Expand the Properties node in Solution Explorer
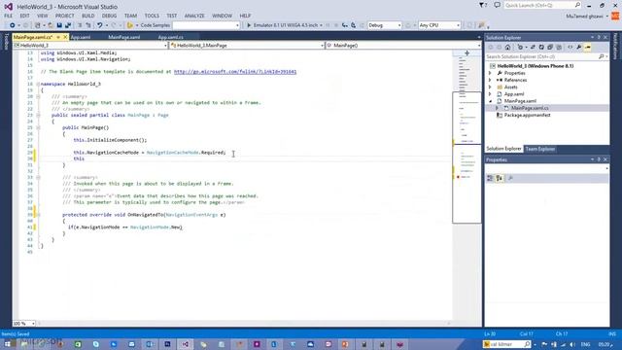The height and width of the screenshot is (350, 622). point(490,74)
